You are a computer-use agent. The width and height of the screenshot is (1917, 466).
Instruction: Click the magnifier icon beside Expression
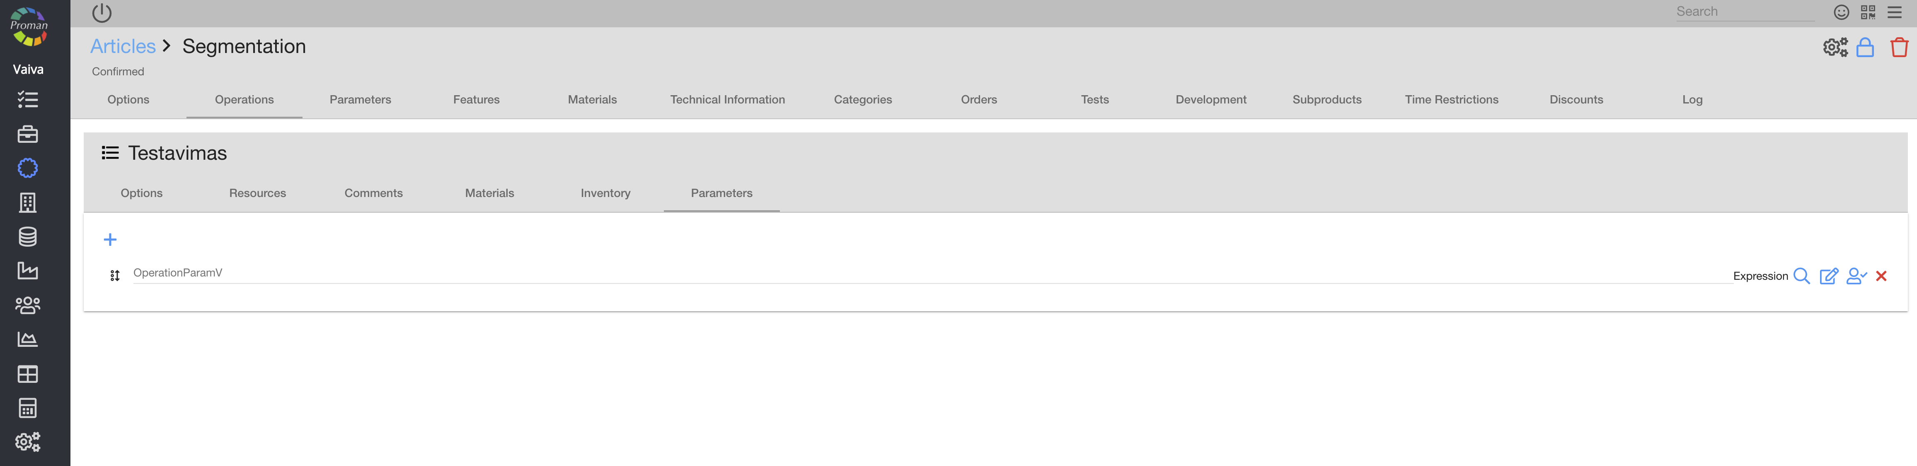1801,276
